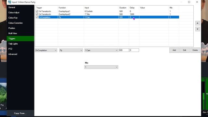Open the Position tab
The height and width of the screenshot is (117, 208).
20,28
